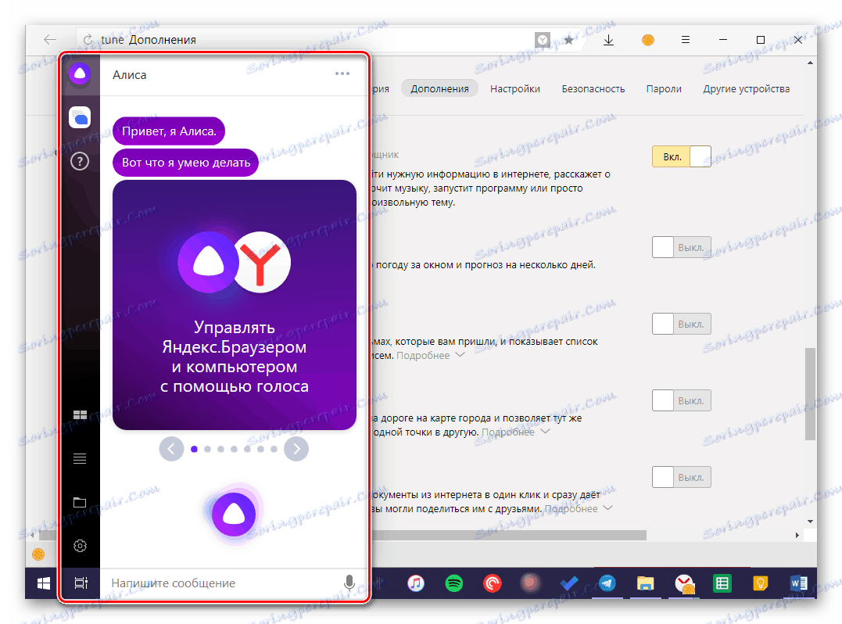842x624 pixels.
Task: Open iTunes from the taskbar
Action: click(416, 583)
